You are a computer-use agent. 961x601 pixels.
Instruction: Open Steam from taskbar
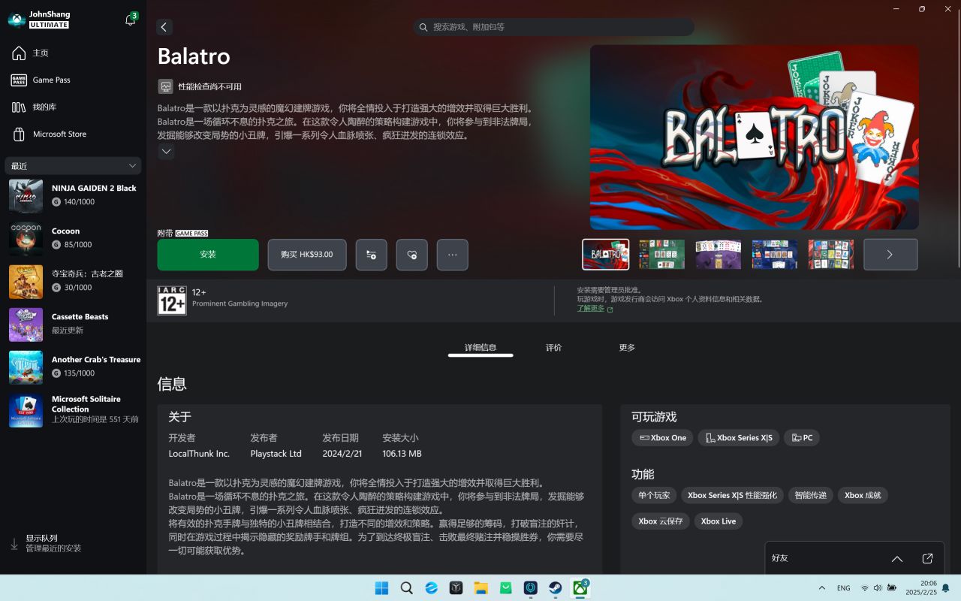(555, 588)
